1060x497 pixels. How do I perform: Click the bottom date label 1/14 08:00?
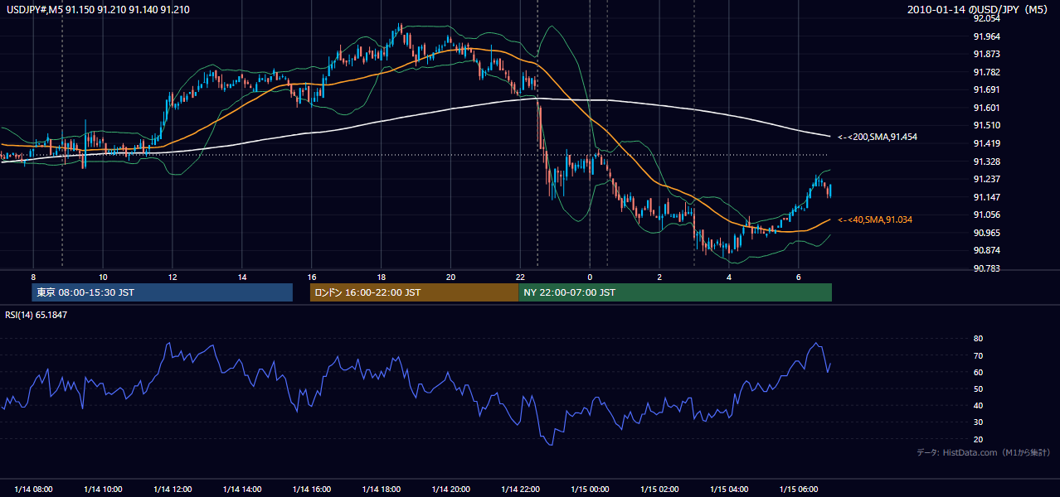coord(33,490)
